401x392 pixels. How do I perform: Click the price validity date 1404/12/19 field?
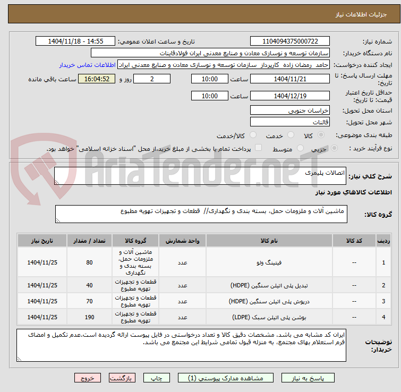point(290,96)
